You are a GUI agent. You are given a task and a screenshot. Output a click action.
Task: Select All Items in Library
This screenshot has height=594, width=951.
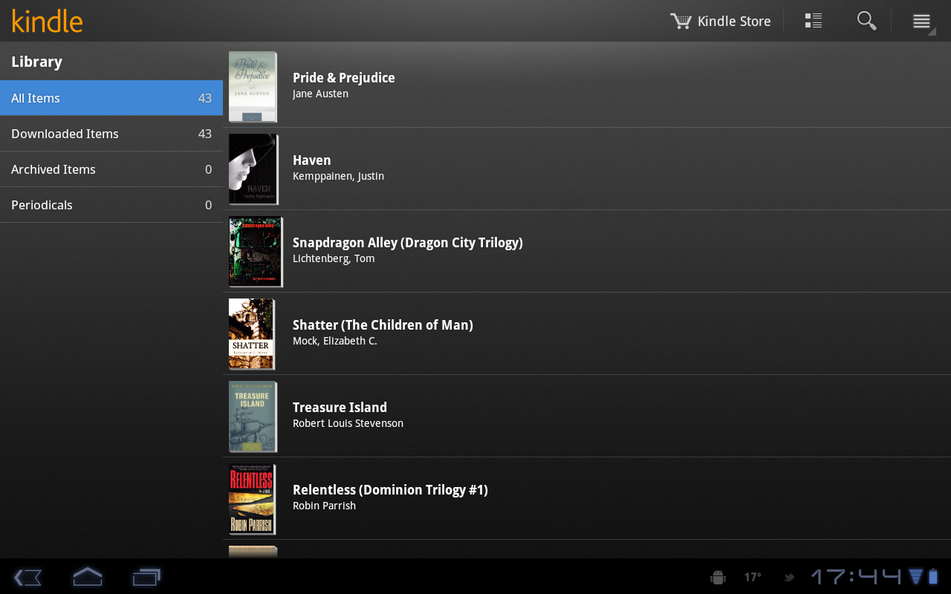coord(111,98)
